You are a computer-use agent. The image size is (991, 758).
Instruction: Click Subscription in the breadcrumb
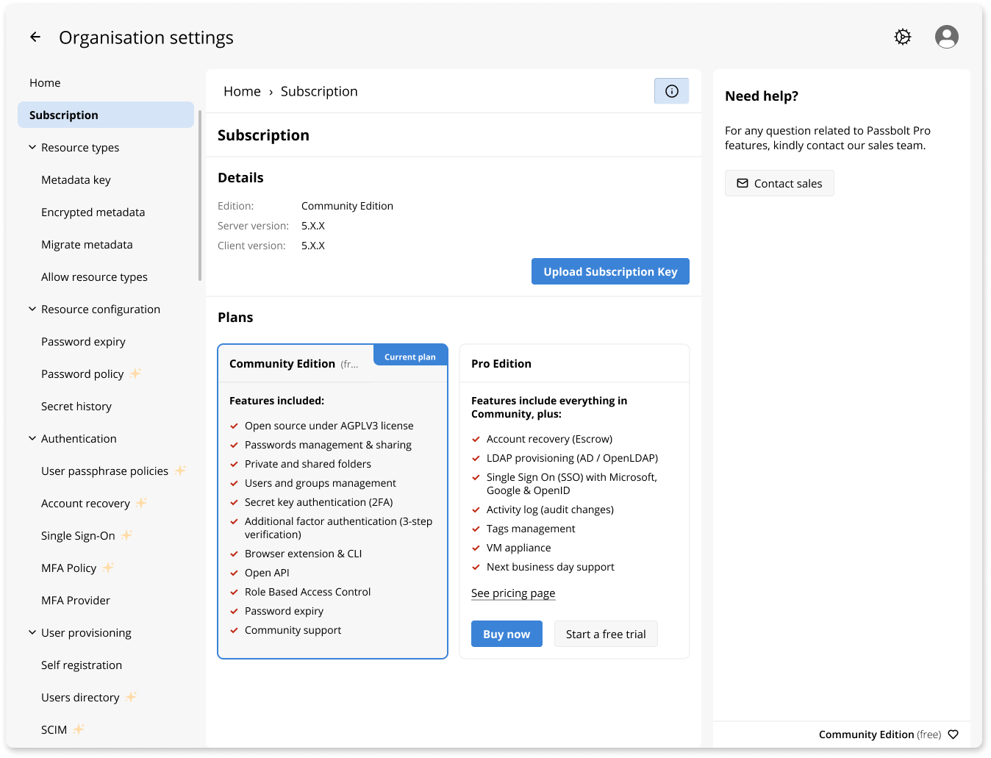click(x=319, y=91)
